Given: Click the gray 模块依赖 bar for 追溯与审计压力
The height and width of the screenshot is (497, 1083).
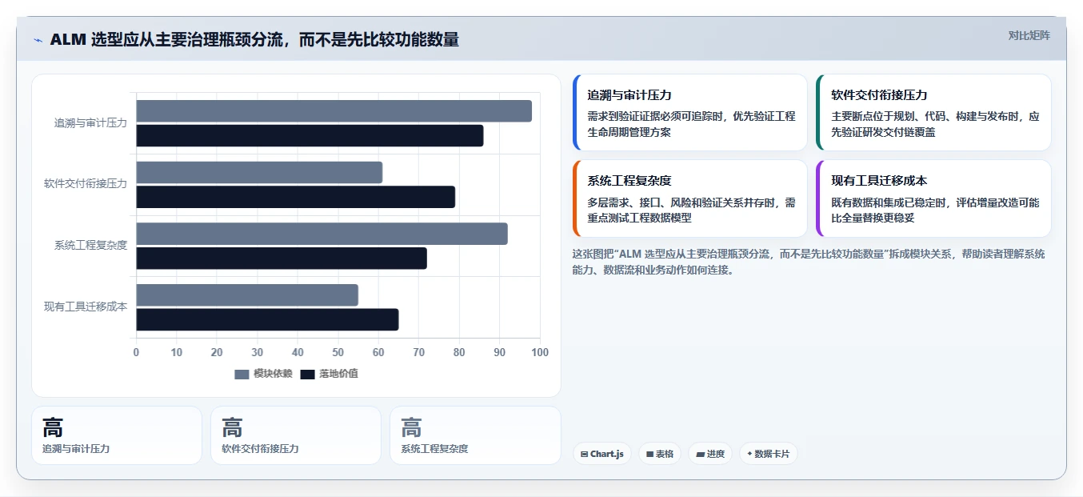Looking at the screenshot, I should pos(334,111).
